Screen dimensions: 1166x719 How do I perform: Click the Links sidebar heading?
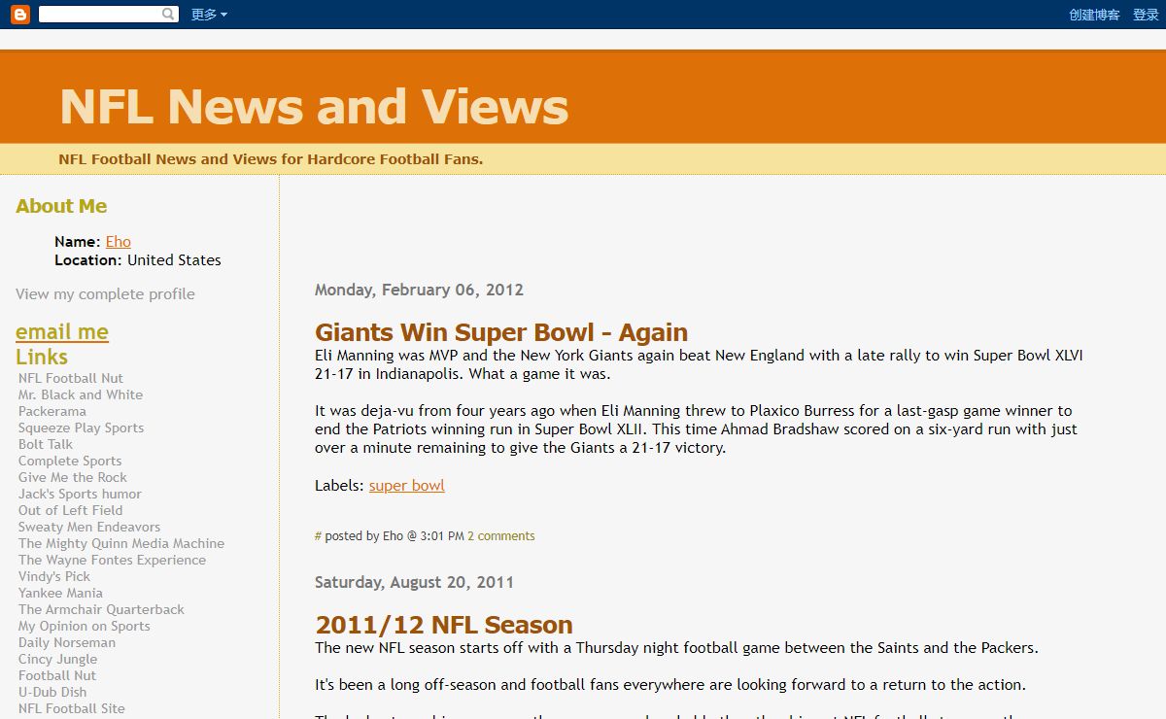point(42,357)
